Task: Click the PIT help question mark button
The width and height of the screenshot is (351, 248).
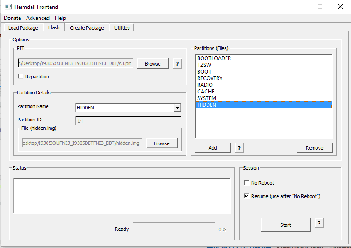Action: coord(177,64)
